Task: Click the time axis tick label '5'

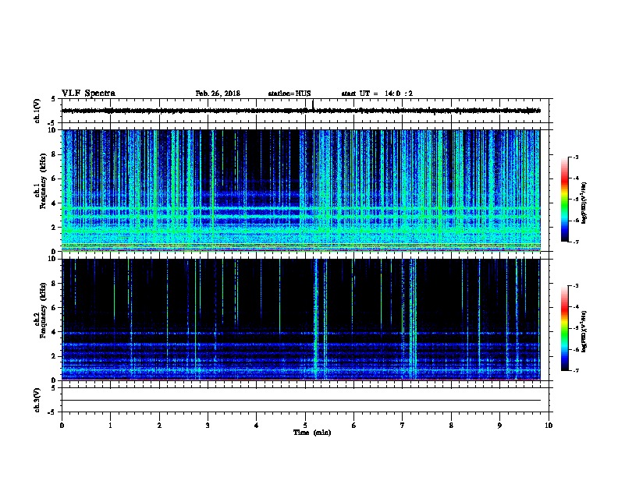Action: coord(305,425)
